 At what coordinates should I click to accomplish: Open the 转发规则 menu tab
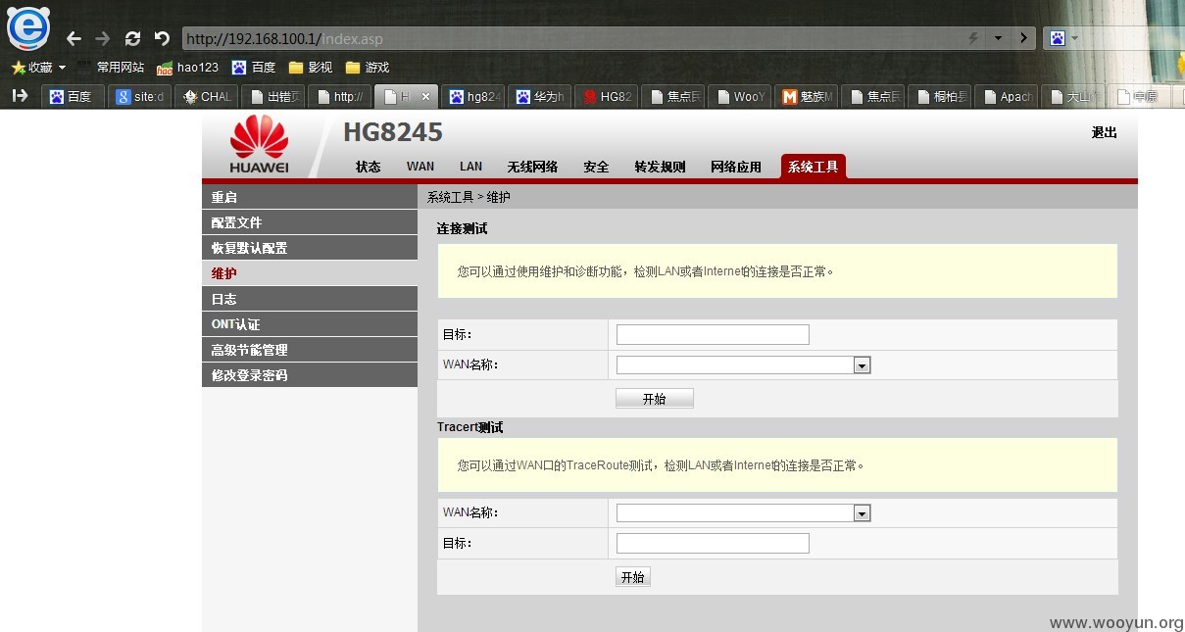pyautogui.click(x=660, y=167)
